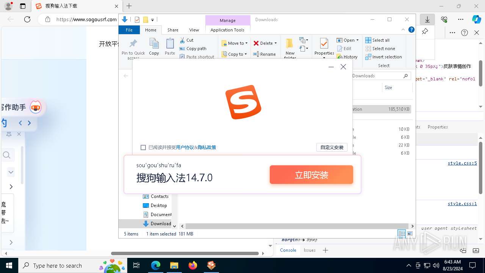The height and width of the screenshot is (273, 485).
Task: Click the History icon in the ribbon
Action: coord(339,57)
